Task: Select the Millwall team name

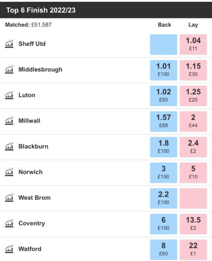Action: click(29, 121)
